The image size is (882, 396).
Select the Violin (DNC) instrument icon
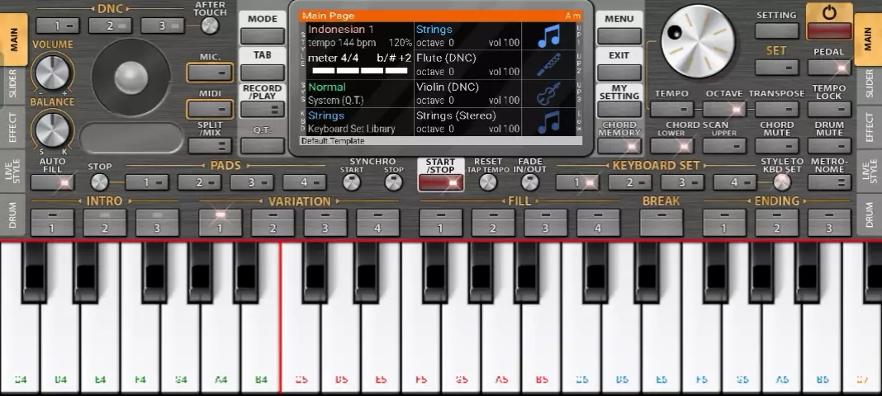pos(548,94)
